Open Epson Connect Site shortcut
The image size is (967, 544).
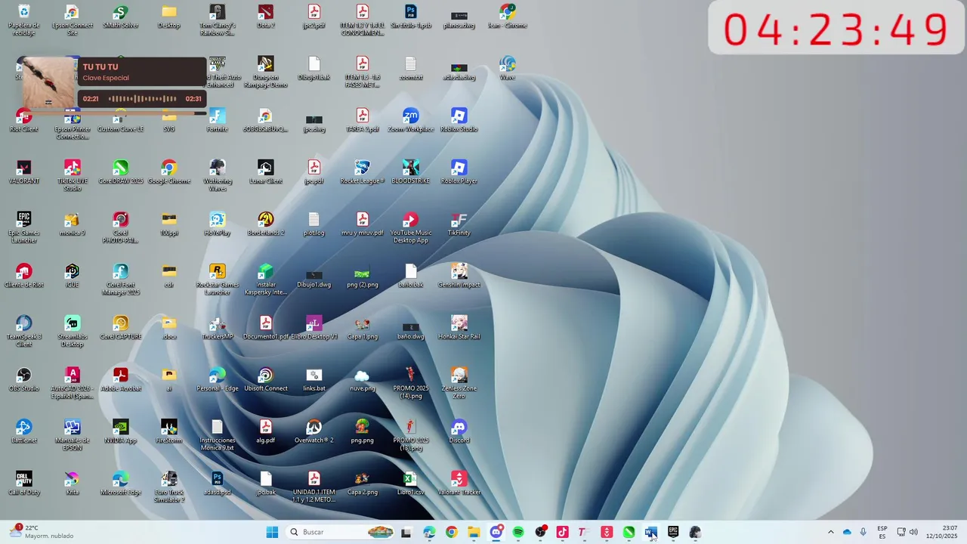[73, 20]
